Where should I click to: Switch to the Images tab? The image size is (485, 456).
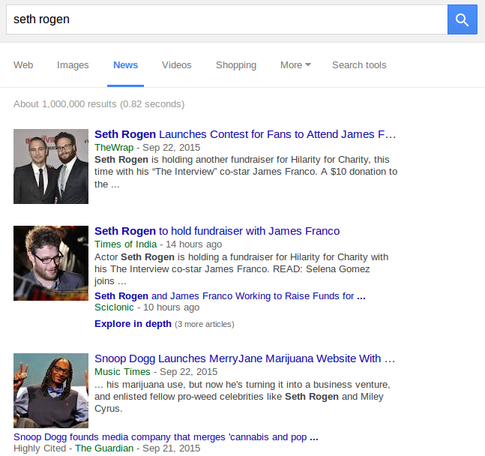[73, 65]
